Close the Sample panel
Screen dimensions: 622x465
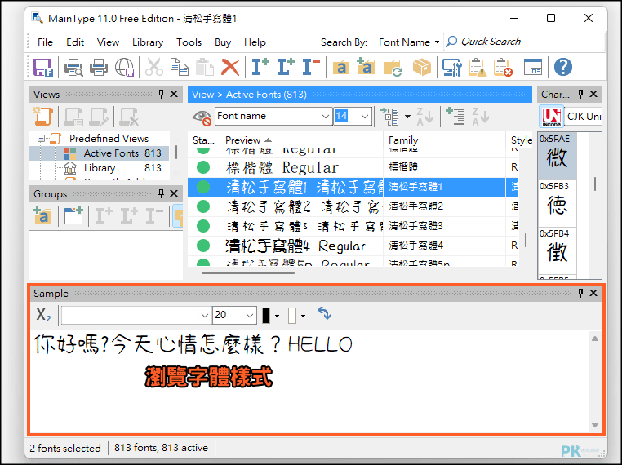point(593,293)
